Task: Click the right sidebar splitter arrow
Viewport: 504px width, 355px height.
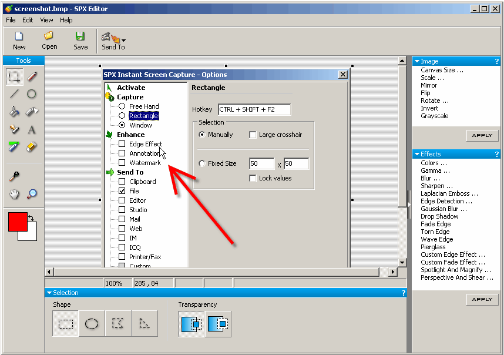Action: pos(409,205)
